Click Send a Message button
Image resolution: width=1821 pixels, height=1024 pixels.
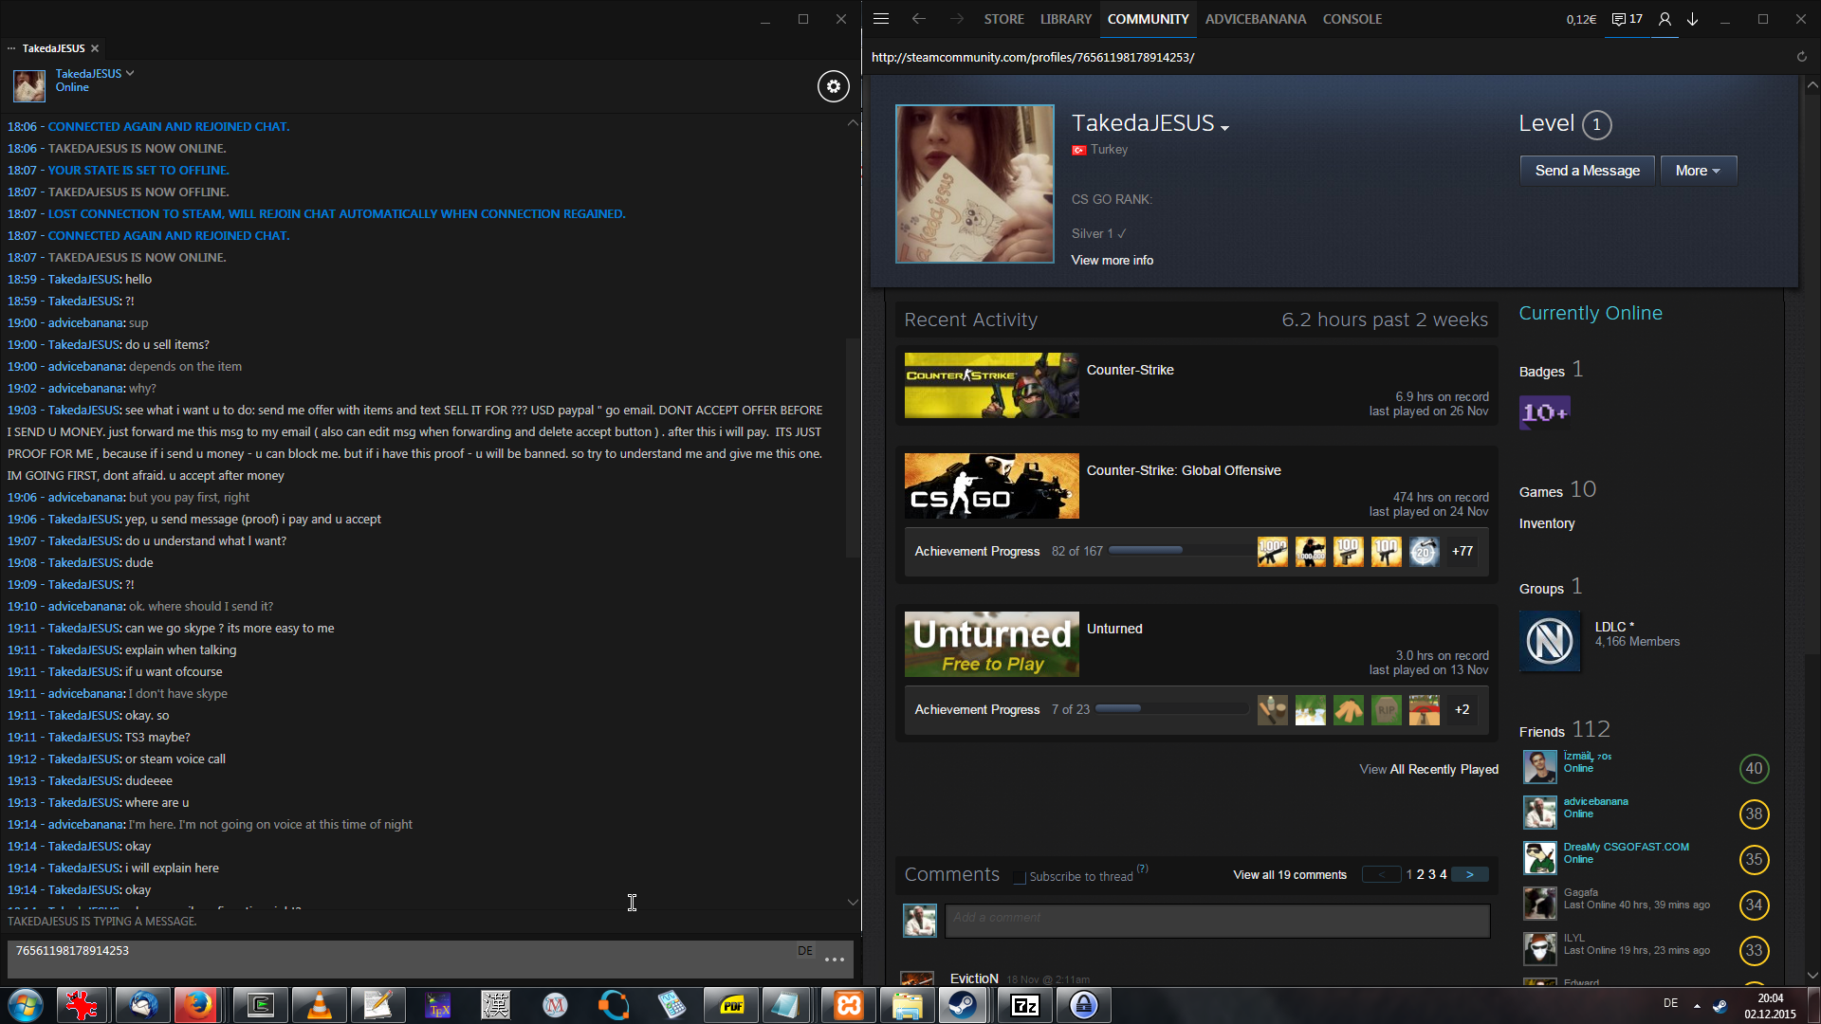pyautogui.click(x=1587, y=171)
